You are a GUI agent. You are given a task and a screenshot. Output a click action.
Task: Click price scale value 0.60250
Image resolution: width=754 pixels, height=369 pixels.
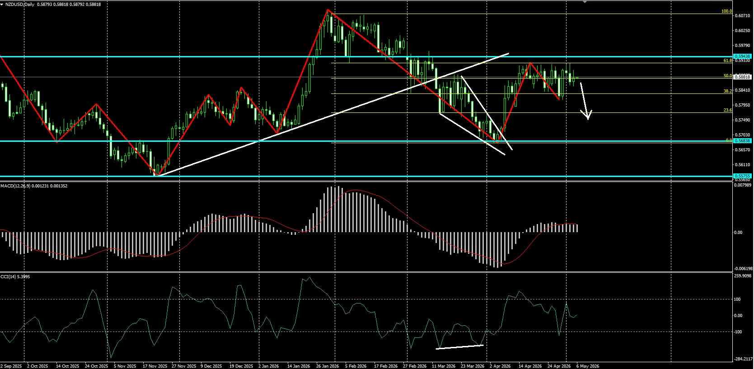coord(743,31)
